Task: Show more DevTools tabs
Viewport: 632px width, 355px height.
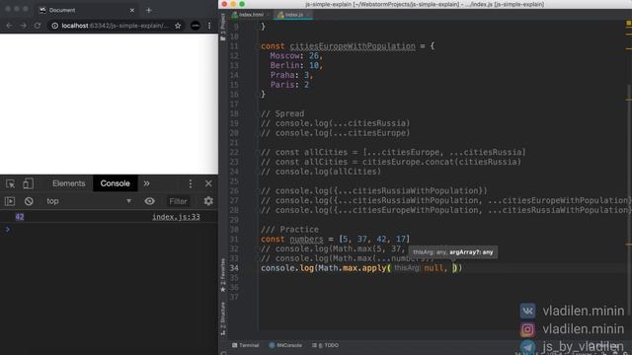Action: pyautogui.click(x=146, y=183)
